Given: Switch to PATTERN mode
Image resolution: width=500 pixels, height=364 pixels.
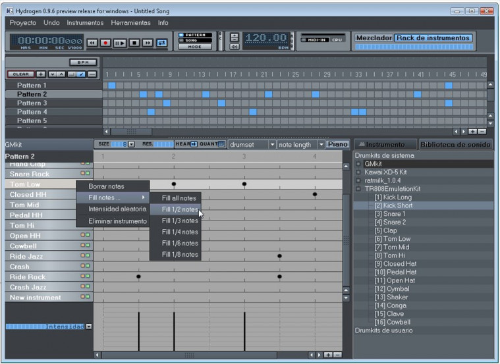Looking at the screenshot, I should 195,35.
